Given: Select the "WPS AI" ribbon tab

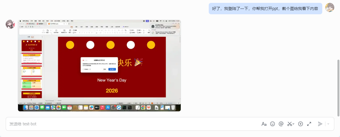Looking at the screenshot, I should pyautogui.click(x=126, y=27).
